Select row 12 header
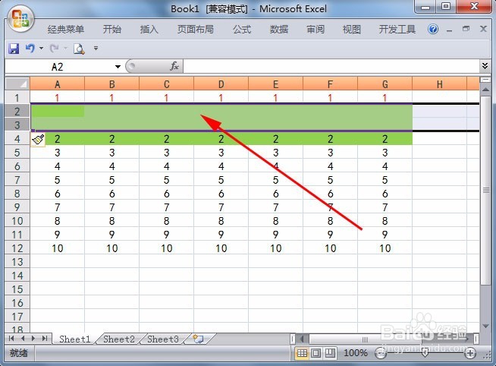This screenshot has height=366, width=496. 17,248
